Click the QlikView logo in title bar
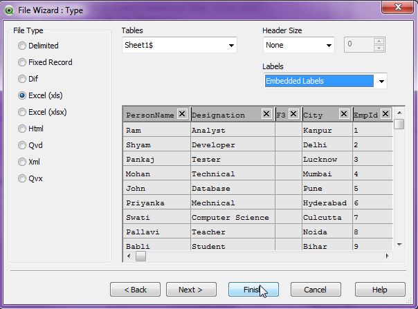 [9, 10]
